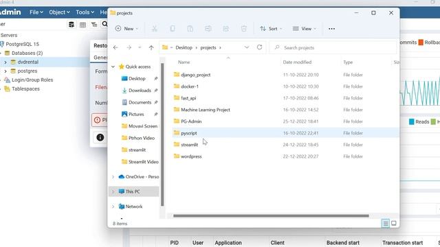Image resolution: width=440 pixels, height=247 pixels.
Task: Click the info icon in Restore dialog
Action: click(100, 137)
